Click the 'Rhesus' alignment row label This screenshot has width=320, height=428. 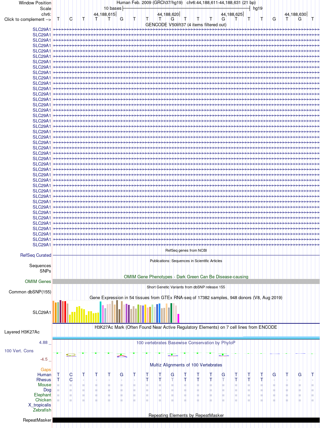[x=44, y=380]
